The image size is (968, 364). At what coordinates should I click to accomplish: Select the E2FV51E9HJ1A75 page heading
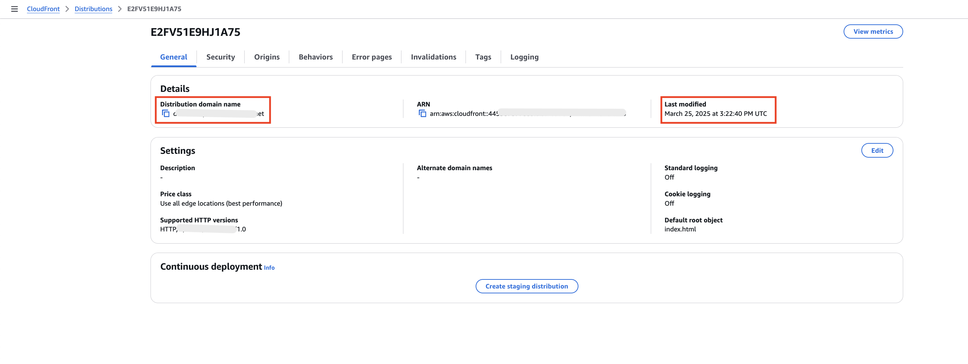195,32
